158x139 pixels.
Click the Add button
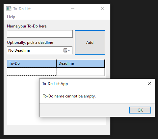pyautogui.click(x=90, y=42)
